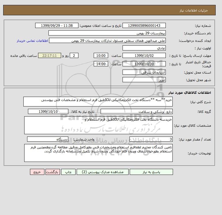The width and height of the screenshot is (222, 215).
Task: Click the شرح کلی نیاز label
Action: [200, 102]
